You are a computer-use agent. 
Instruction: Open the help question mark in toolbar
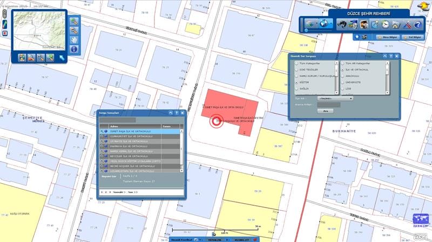tap(417, 24)
